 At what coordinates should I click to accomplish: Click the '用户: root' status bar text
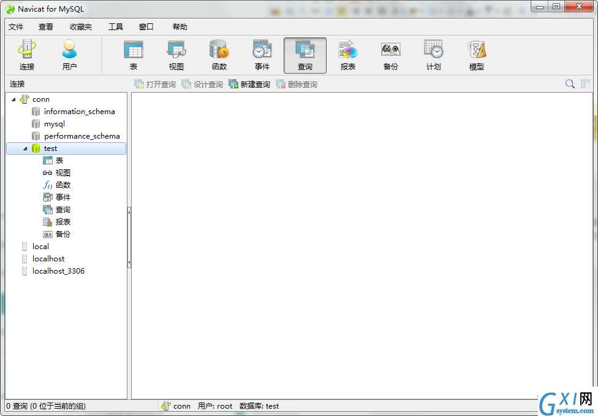point(214,406)
